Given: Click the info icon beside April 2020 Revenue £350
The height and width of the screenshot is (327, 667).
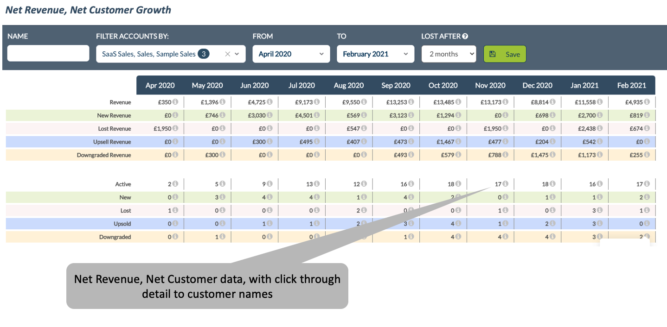Looking at the screenshot, I should point(176,102).
